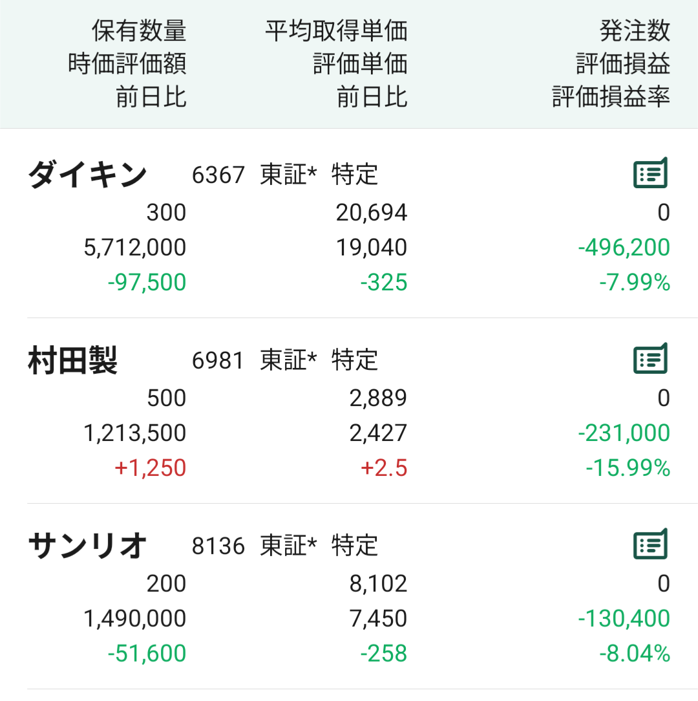
Task: Tap stock code 6367
Action: 218,175
